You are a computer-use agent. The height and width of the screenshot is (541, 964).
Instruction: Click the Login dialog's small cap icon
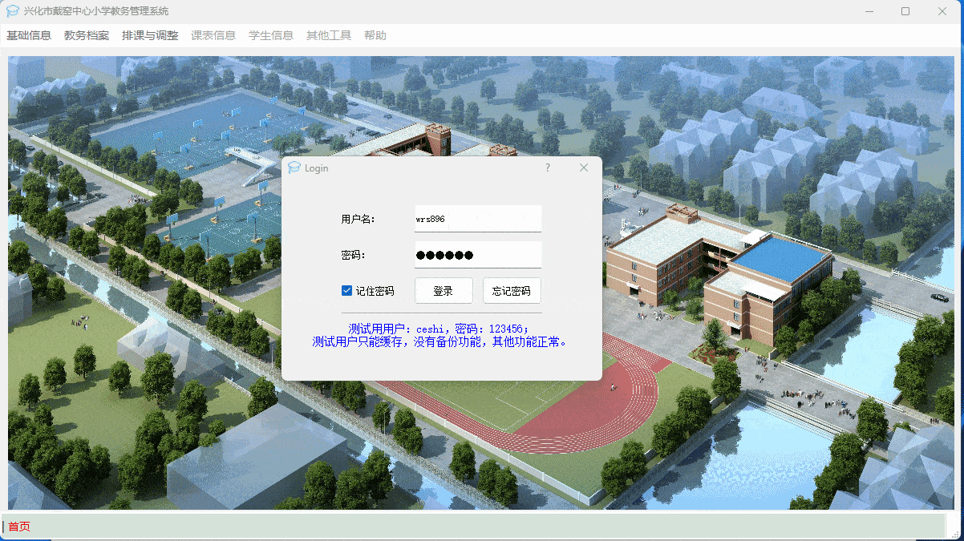coord(294,168)
